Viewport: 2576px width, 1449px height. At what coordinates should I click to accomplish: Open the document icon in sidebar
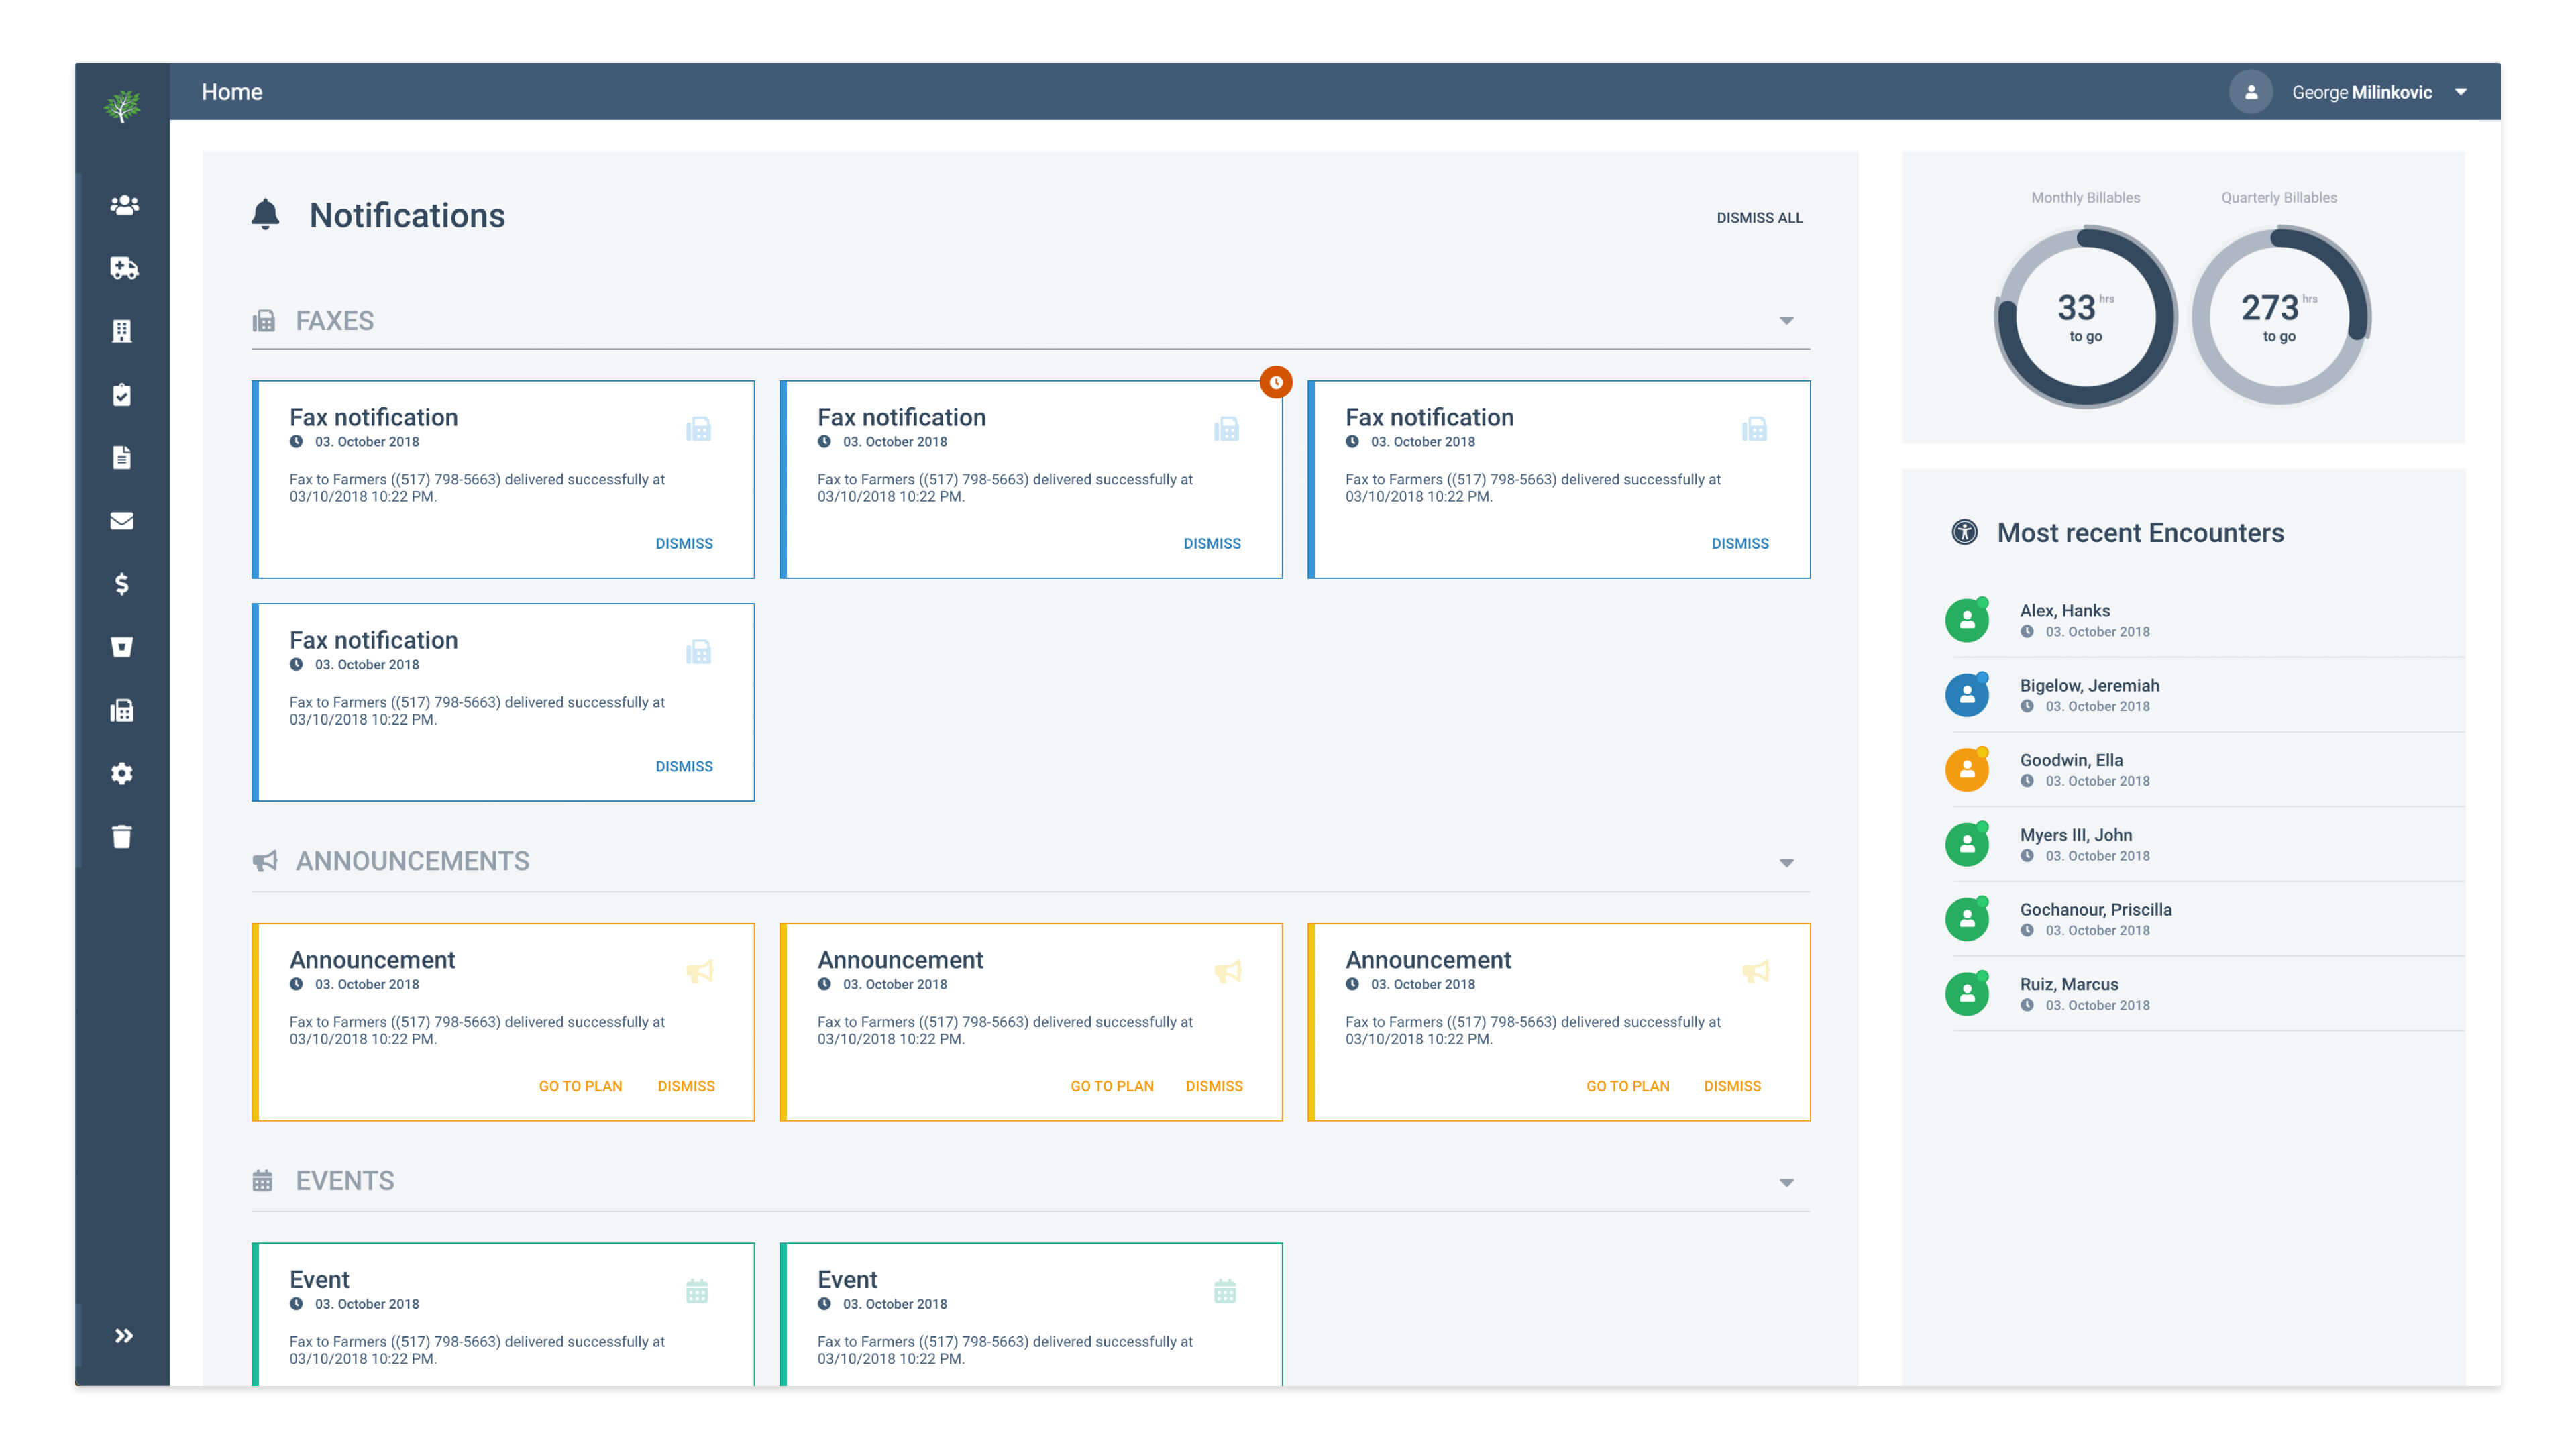tap(122, 457)
